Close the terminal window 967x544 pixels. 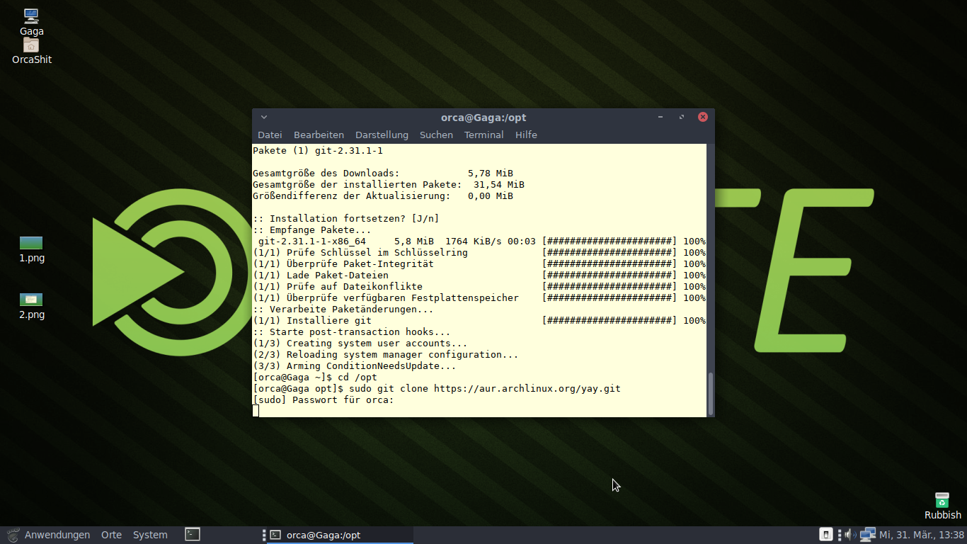703,118
